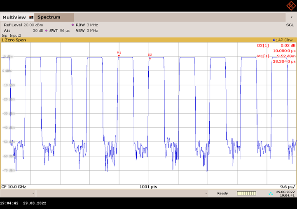Click the M1 marker triangle on trace

point(119,56)
